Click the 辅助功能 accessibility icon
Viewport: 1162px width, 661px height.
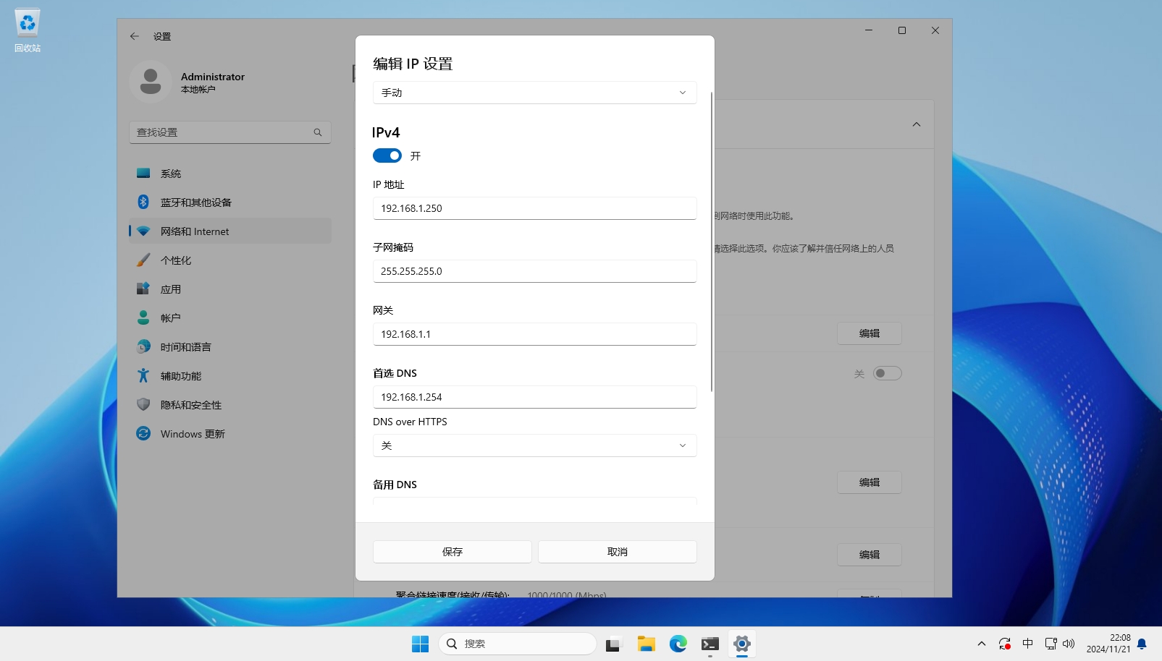pos(143,375)
